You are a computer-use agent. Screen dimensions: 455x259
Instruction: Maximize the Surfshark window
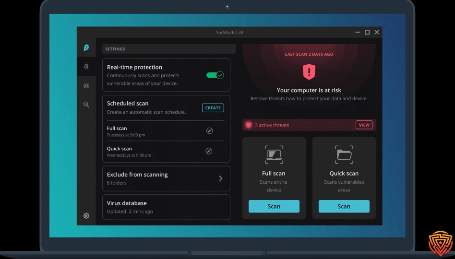pyautogui.click(x=367, y=32)
